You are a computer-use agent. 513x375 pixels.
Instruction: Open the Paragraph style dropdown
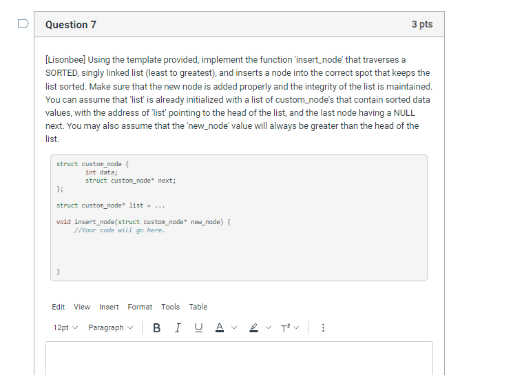(111, 327)
